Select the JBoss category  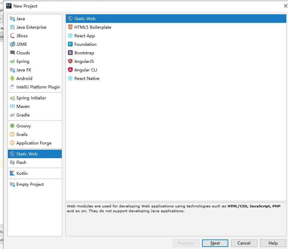(35, 36)
